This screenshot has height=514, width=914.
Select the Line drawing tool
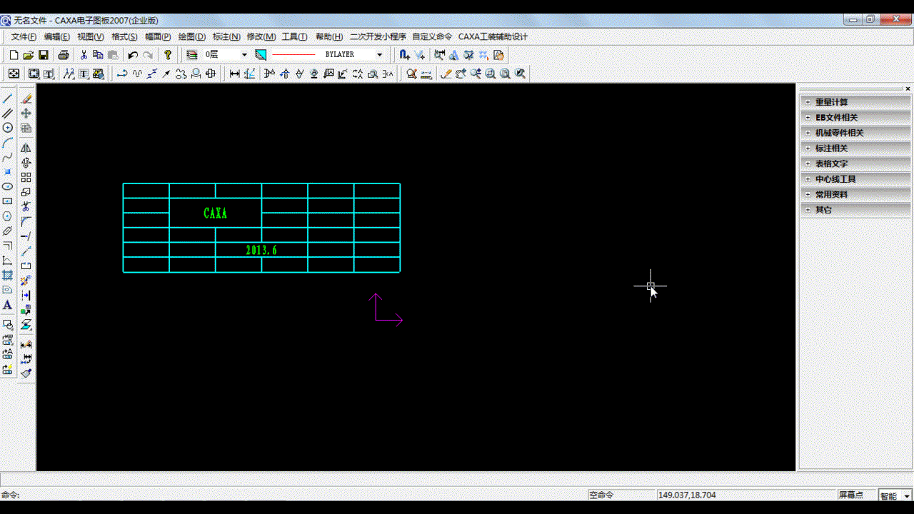pos(8,99)
